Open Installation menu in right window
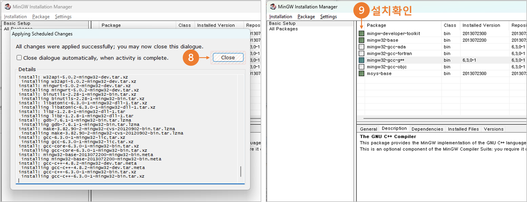The height and width of the screenshot is (202, 527). [x=281, y=17]
